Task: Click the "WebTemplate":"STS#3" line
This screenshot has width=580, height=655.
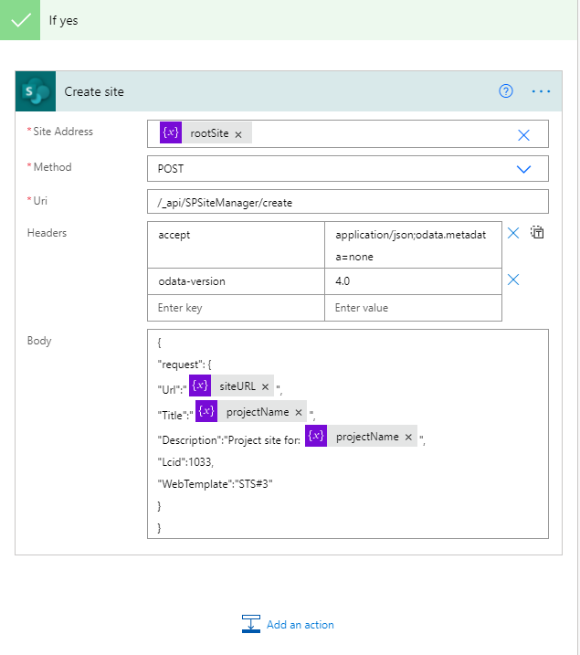Action: click(215, 484)
